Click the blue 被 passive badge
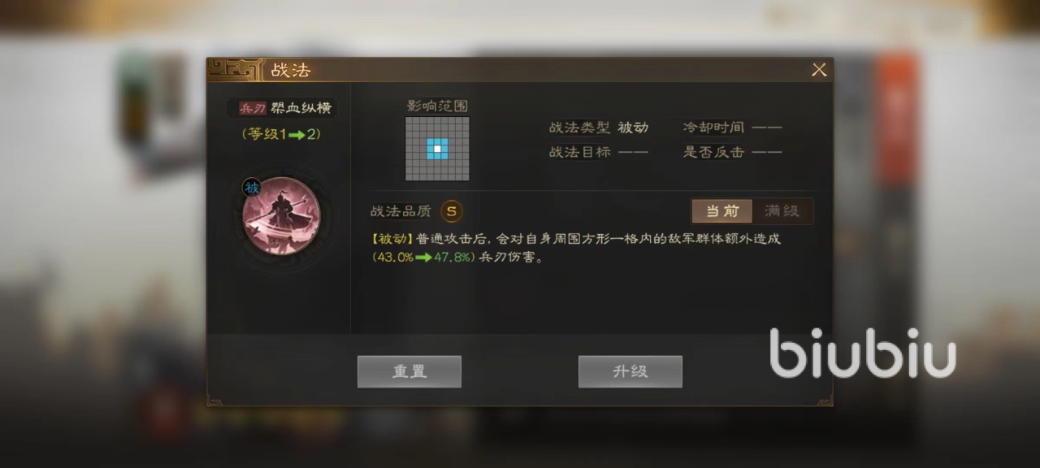This screenshot has height=468, width=1040. [251, 188]
